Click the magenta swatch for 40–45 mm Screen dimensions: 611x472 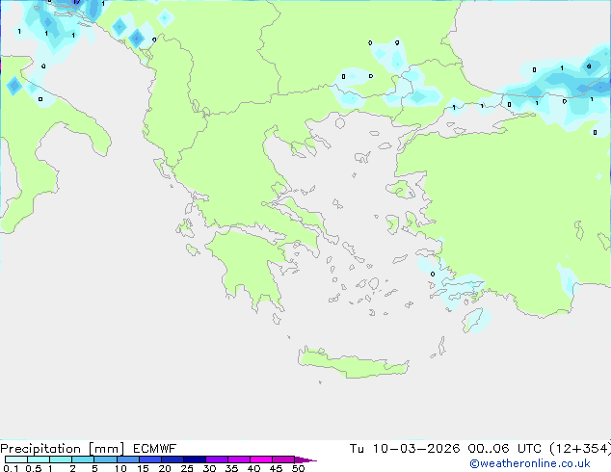261,459
